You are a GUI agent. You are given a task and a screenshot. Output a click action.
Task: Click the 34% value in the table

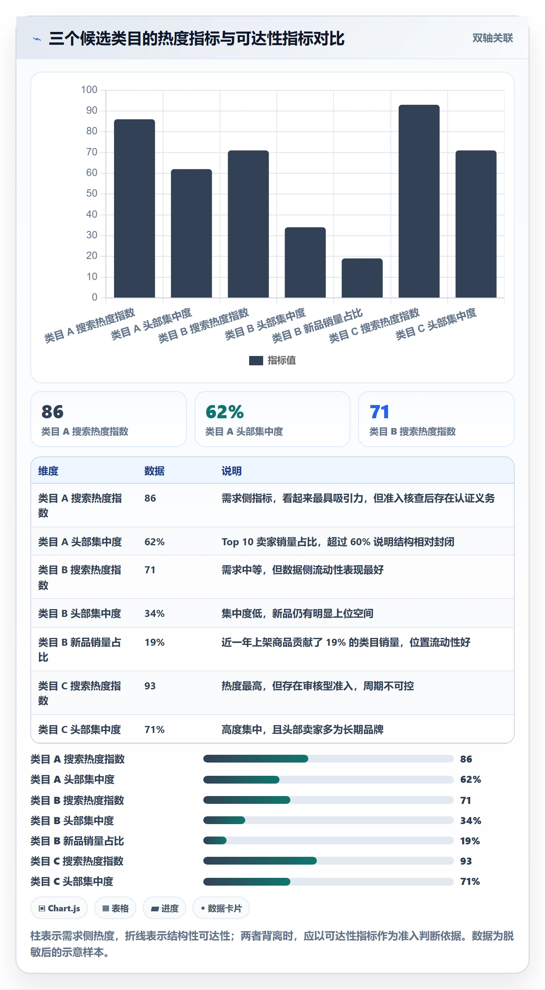(155, 613)
